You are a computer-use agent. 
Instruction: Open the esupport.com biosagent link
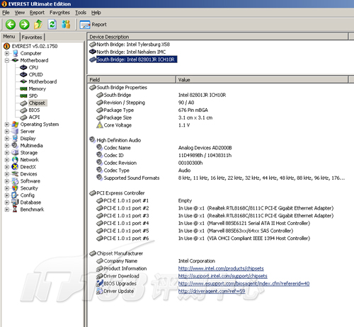244,284
